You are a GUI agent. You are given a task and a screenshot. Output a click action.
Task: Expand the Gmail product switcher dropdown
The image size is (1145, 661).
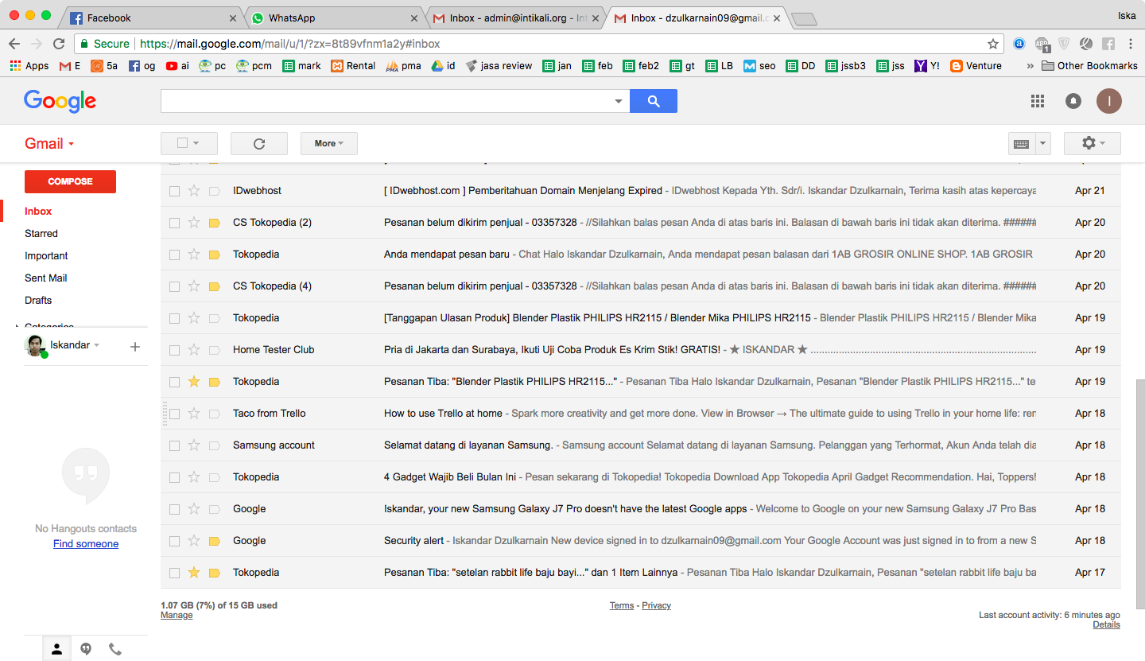[x=49, y=144]
